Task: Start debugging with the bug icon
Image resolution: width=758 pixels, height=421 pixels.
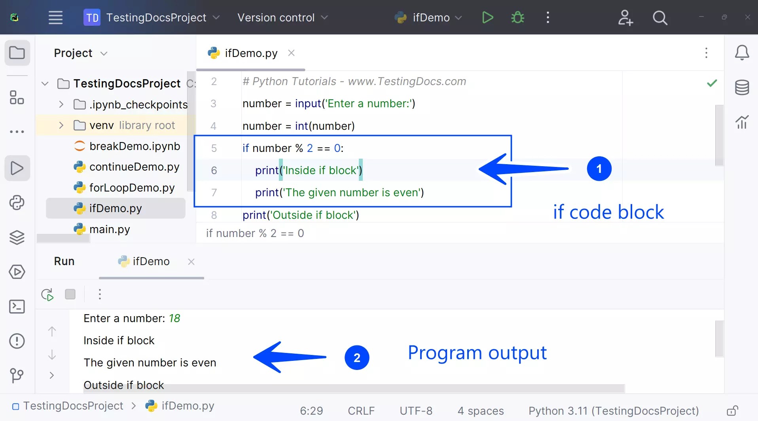Action: [517, 17]
